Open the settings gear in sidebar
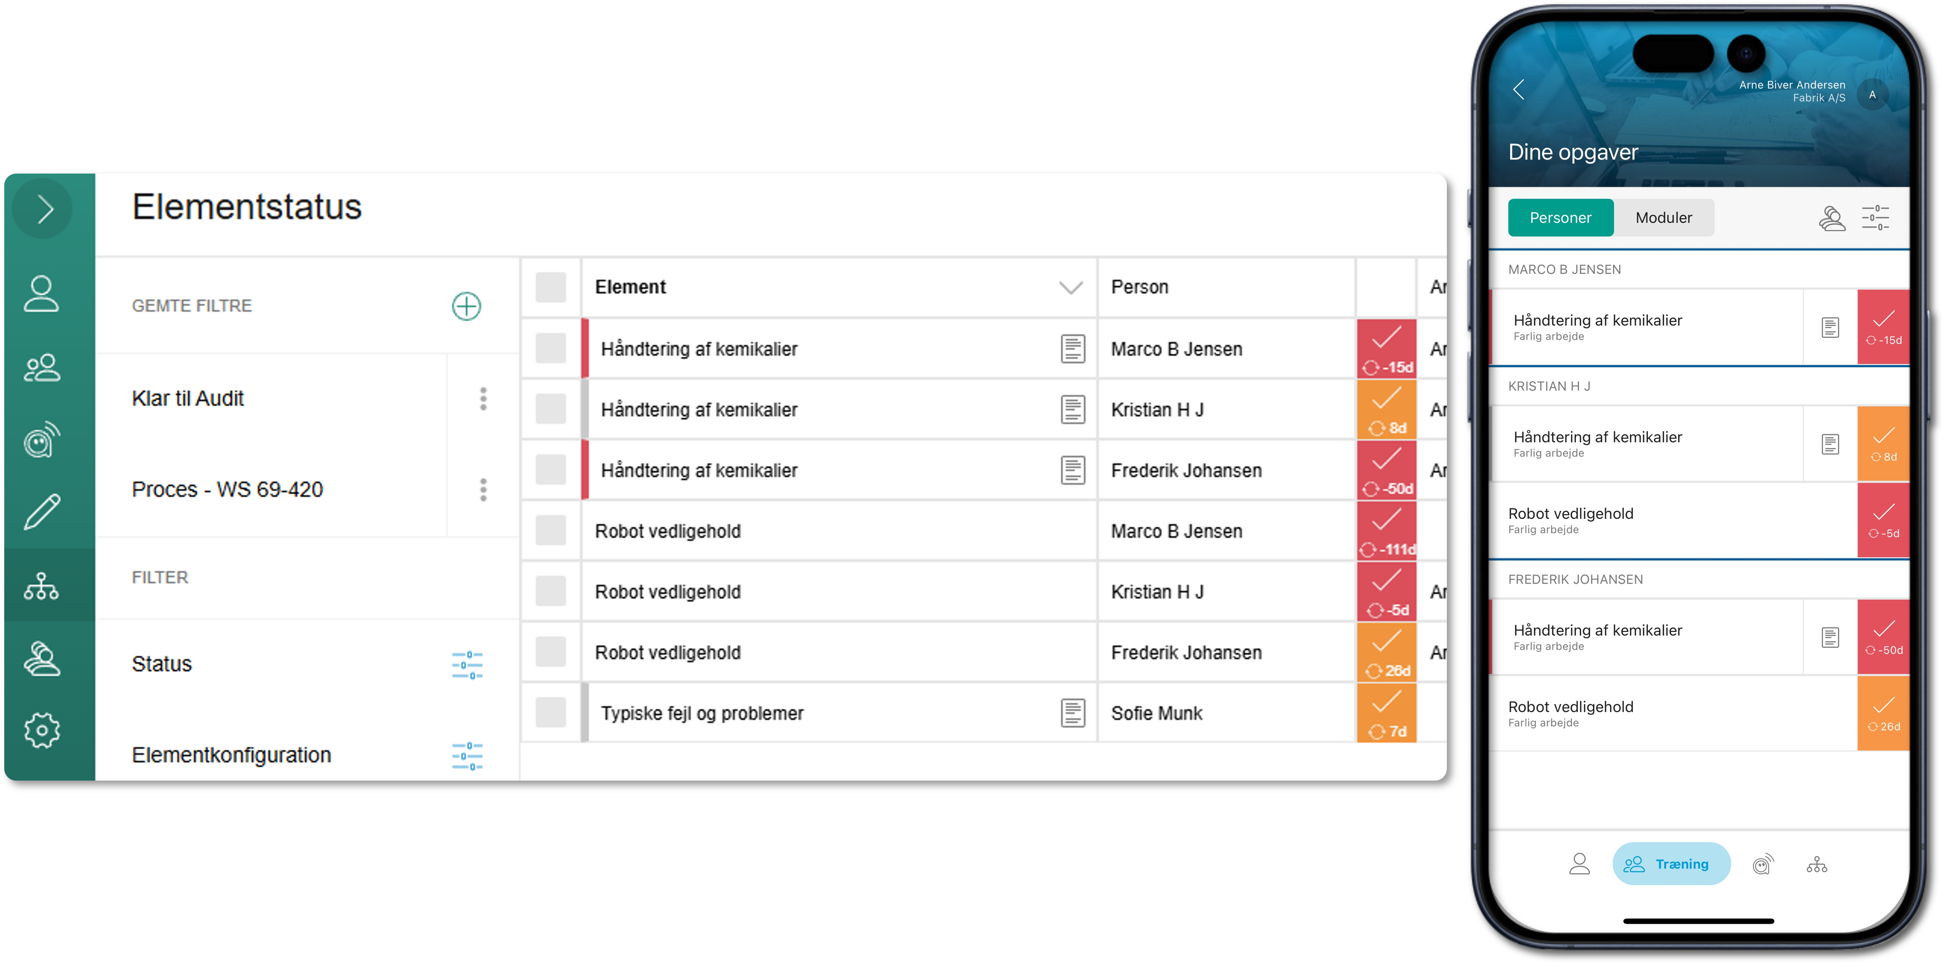This screenshot has height=964, width=1944. click(42, 730)
